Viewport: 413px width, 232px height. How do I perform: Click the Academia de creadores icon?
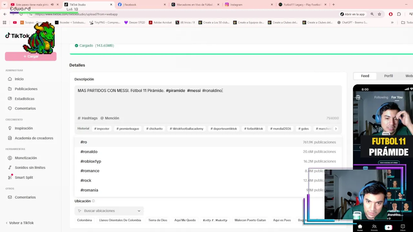(x=10, y=138)
